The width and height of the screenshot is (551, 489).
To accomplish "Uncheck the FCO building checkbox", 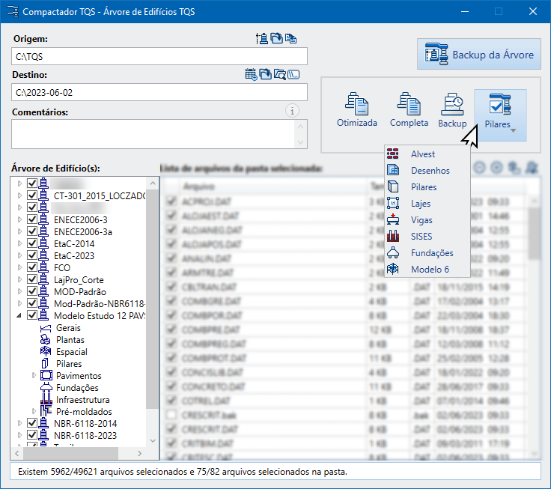I will coord(31,268).
